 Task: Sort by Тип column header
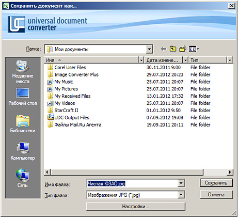coord(208,60)
